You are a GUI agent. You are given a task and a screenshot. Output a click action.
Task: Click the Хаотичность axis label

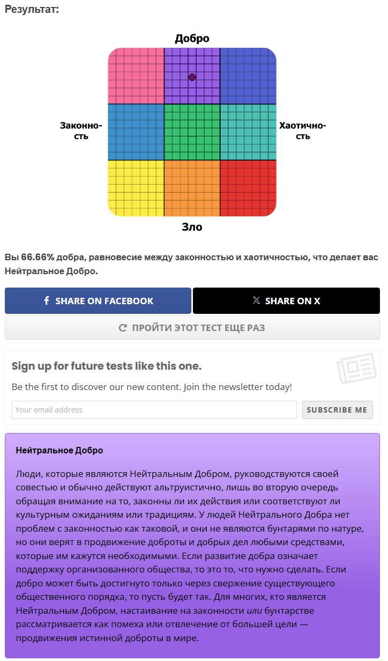303,131
